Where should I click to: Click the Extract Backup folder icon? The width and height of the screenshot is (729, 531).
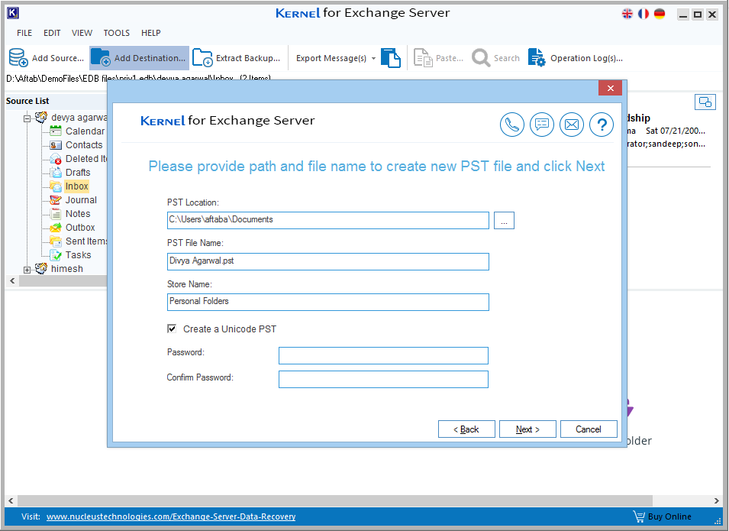click(202, 58)
